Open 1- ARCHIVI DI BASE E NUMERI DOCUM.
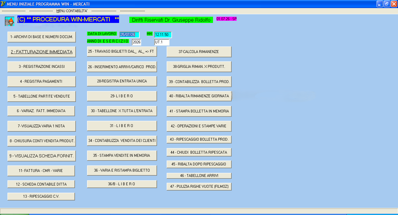398x215 pixels. tap(42, 37)
